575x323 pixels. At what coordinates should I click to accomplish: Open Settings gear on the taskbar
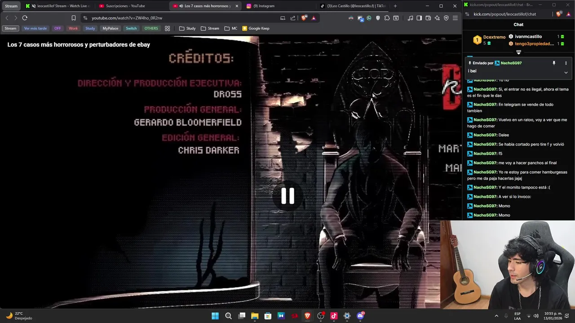(347, 316)
